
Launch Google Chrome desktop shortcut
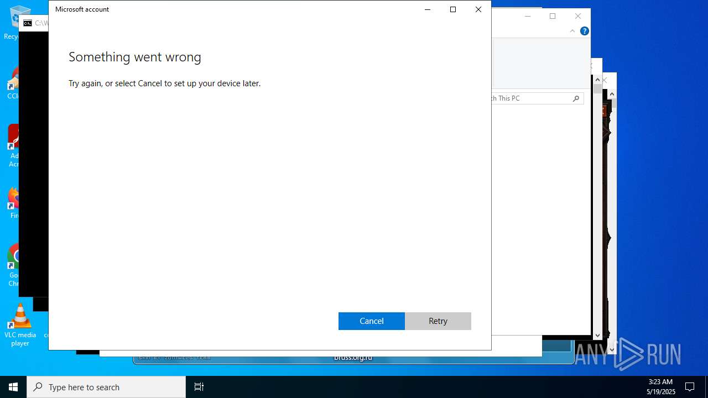13,265
